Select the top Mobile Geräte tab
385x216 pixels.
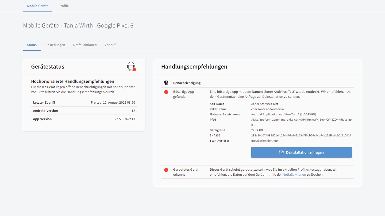click(x=38, y=6)
